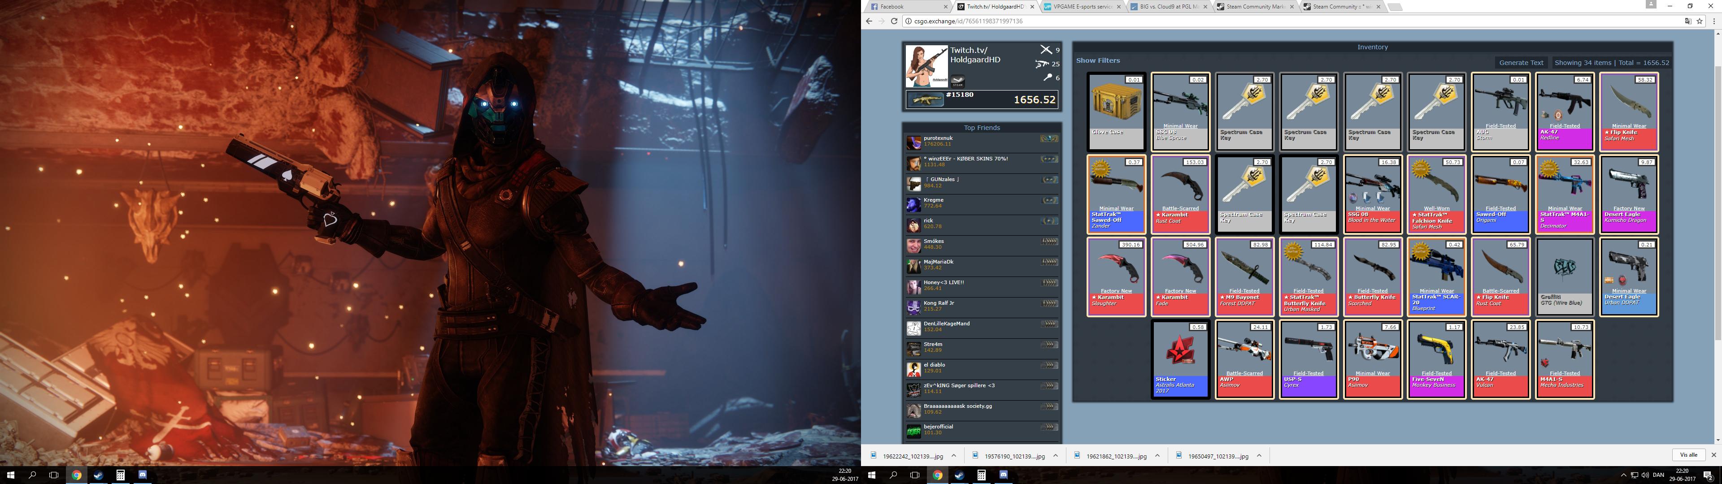1722x484 pixels.
Task: Click the rifle stat icon showing 25
Action: [1041, 64]
